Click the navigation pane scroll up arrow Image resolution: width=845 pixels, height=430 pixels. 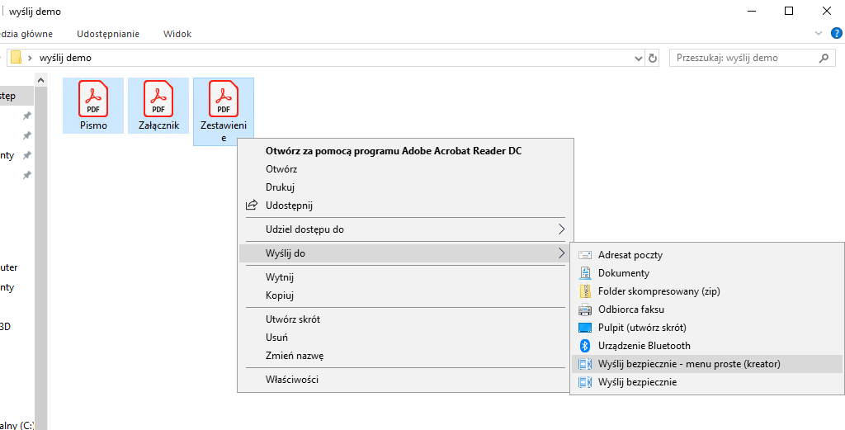pos(41,80)
